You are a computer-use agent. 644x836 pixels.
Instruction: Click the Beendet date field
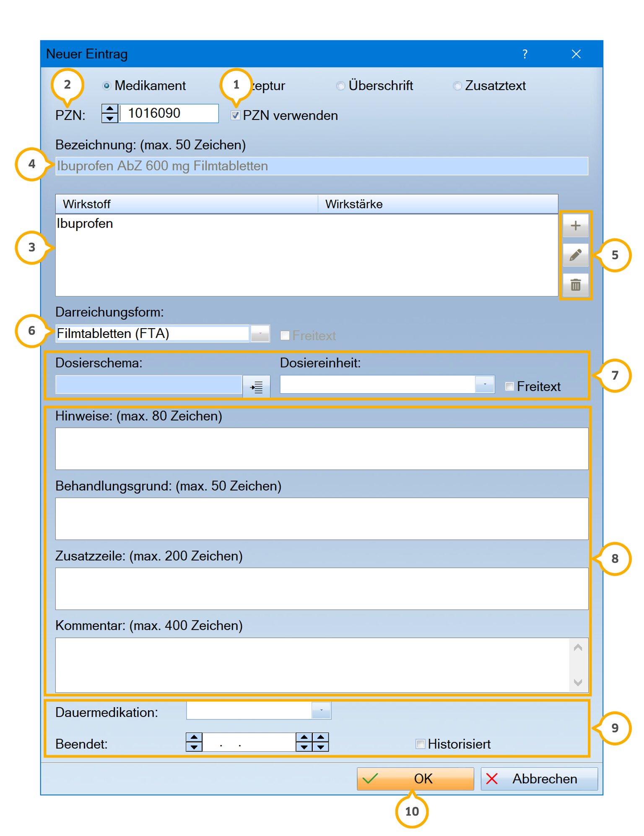(x=249, y=742)
